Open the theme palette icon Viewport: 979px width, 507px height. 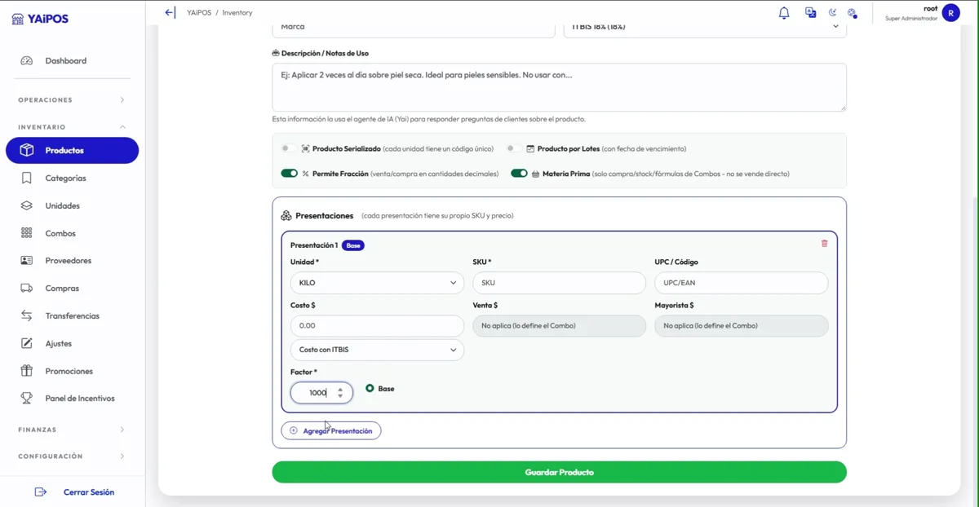coord(852,13)
